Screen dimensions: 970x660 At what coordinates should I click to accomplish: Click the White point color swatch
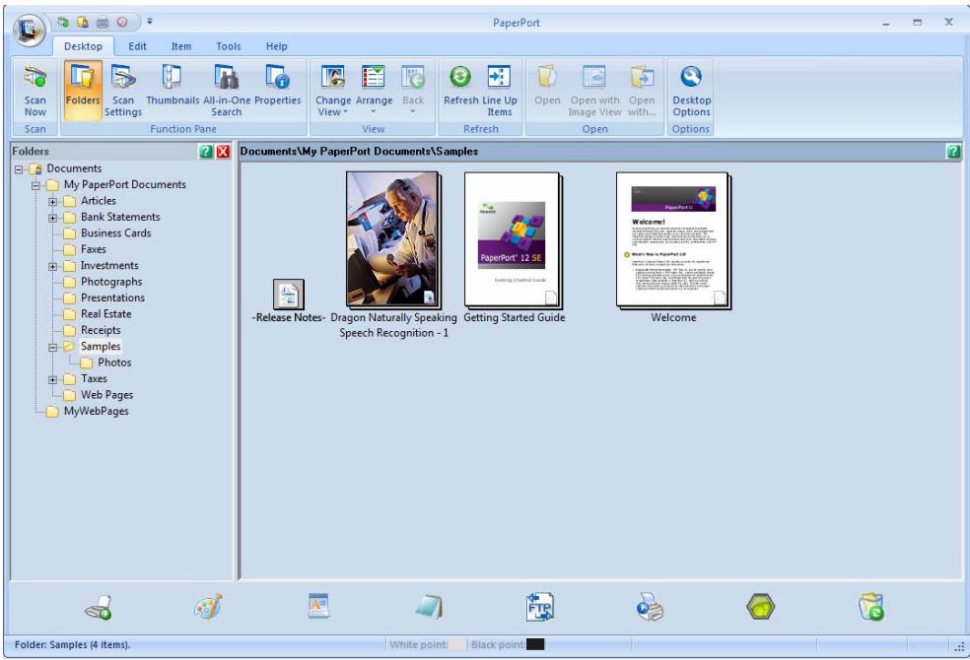(x=456, y=644)
